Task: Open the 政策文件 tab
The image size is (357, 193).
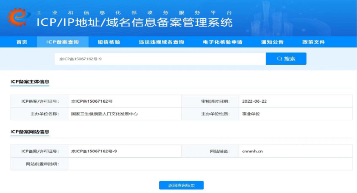Action: click(313, 42)
